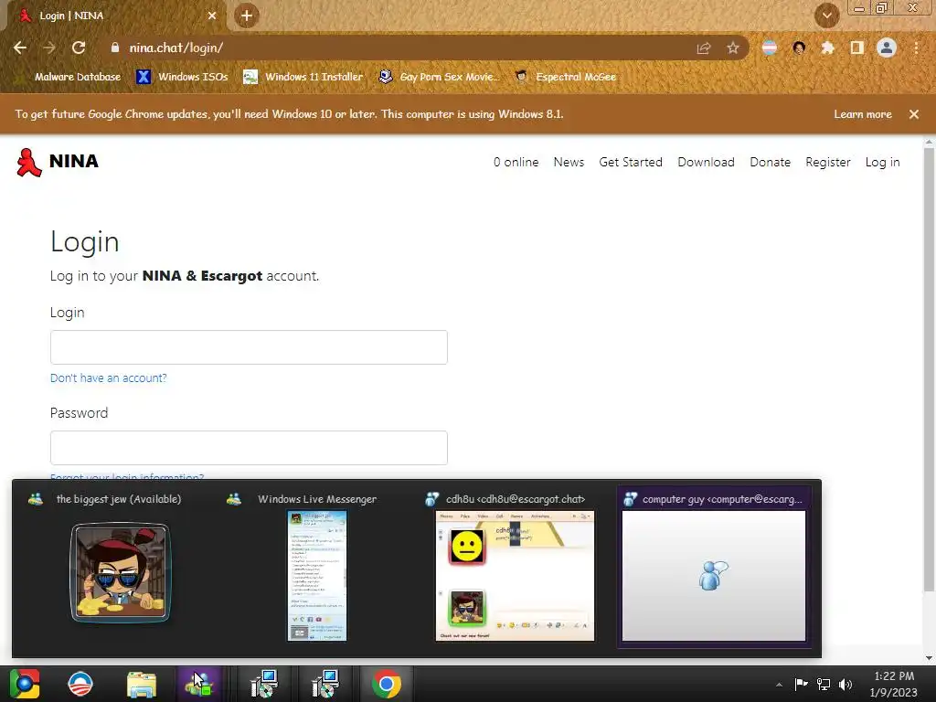Click the NINA logo in the header
The height and width of the screenshot is (702, 936).
click(x=58, y=162)
